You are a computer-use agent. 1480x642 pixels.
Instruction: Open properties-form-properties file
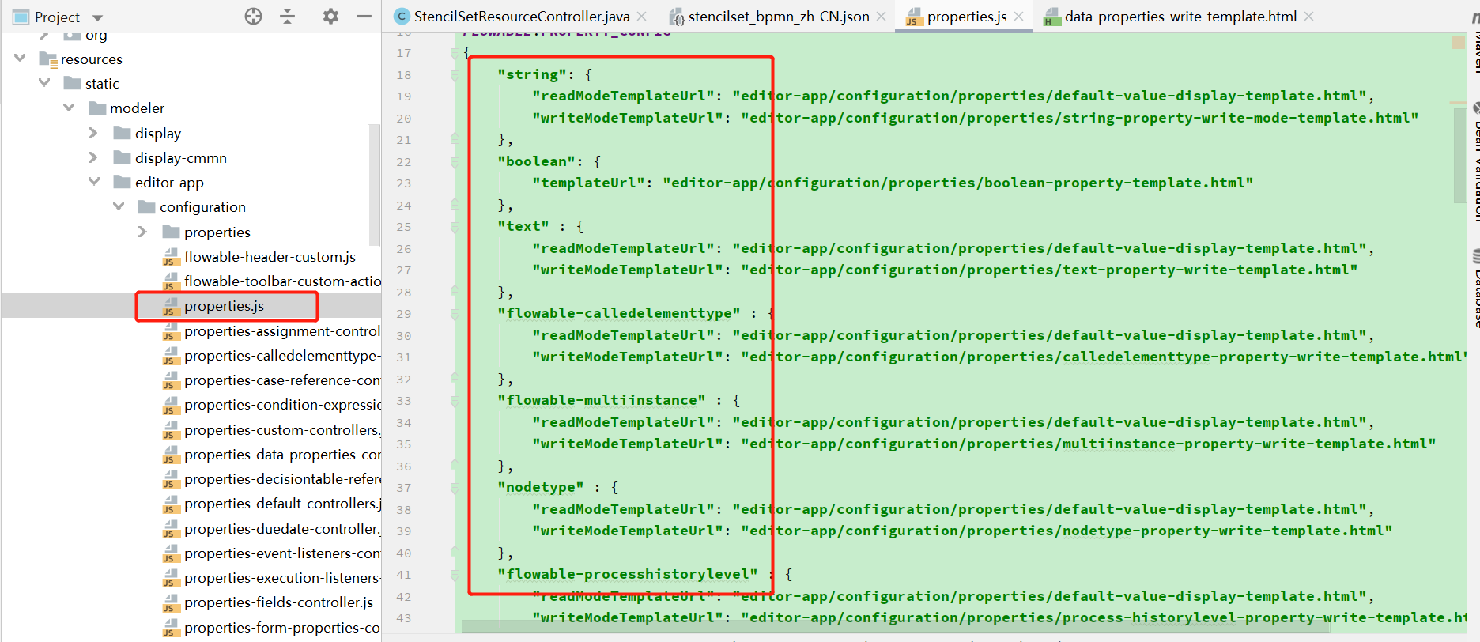282,627
